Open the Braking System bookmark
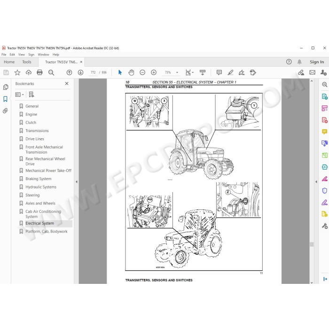This screenshot has height=329, width=329. click(39, 179)
